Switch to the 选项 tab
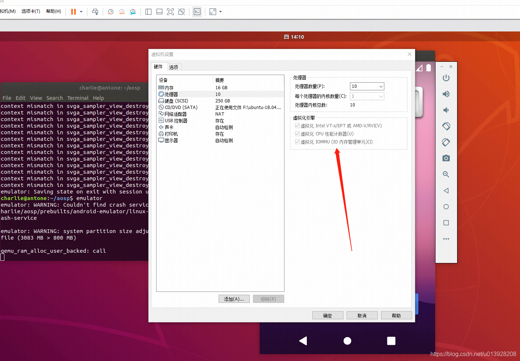Screen dimensions: 520x361 [174, 67]
